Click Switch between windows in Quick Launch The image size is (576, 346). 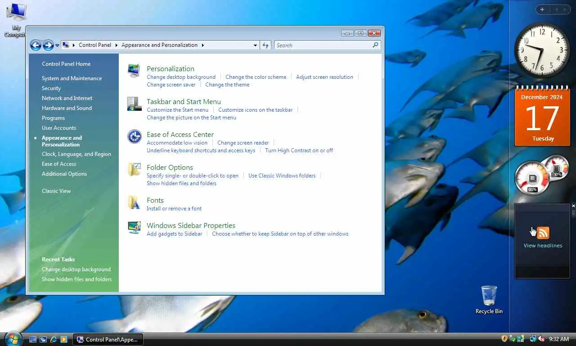[x=43, y=339]
